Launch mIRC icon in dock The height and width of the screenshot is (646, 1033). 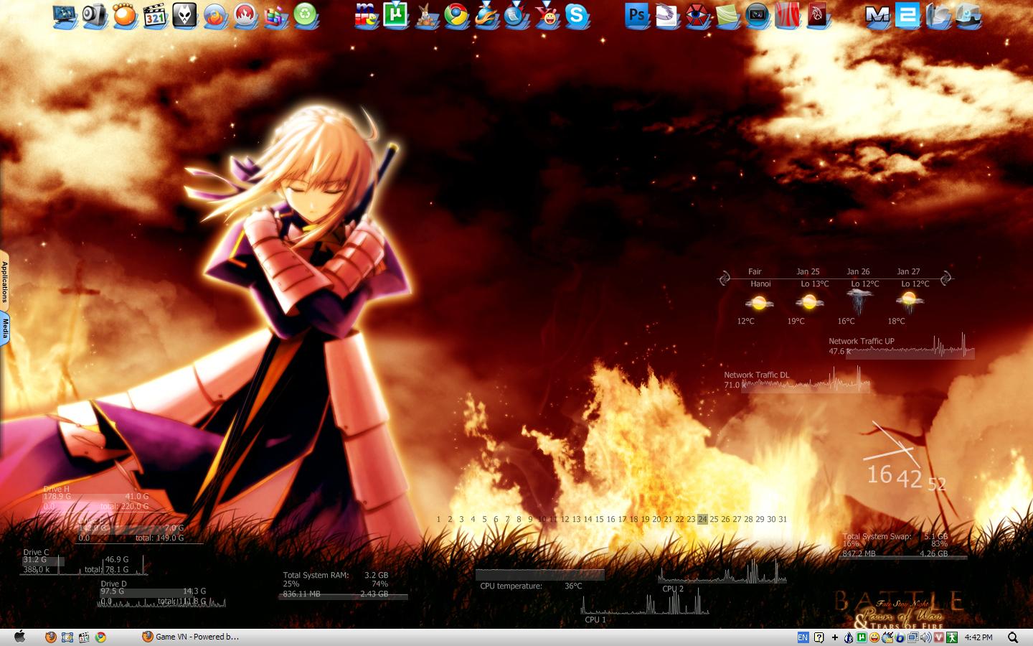pyautogui.click(x=366, y=15)
